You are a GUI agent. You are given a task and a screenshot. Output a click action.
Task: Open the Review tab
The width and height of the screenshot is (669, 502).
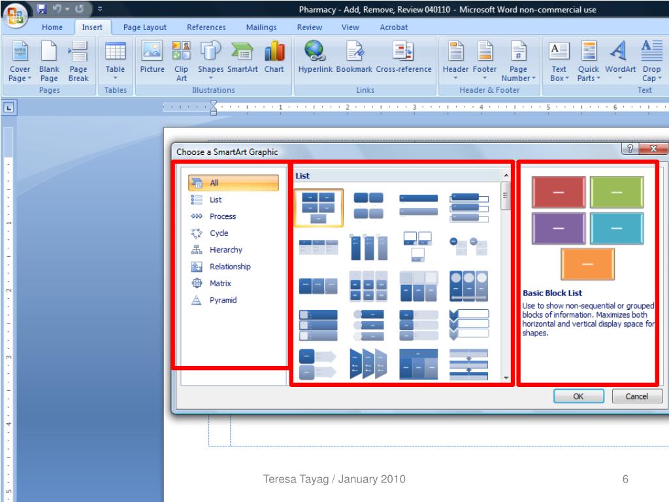[x=309, y=27]
